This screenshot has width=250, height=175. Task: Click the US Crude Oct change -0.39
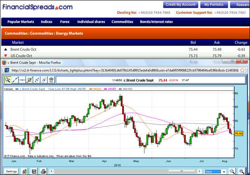pyautogui.click(x=241, y=56)
